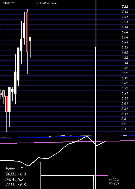Click the 5.1 price axis label
The image size is (135, 189).
124,129
